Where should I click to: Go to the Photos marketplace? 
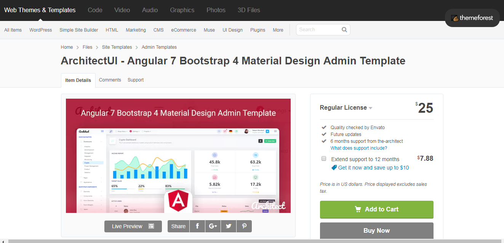point(216,10)
